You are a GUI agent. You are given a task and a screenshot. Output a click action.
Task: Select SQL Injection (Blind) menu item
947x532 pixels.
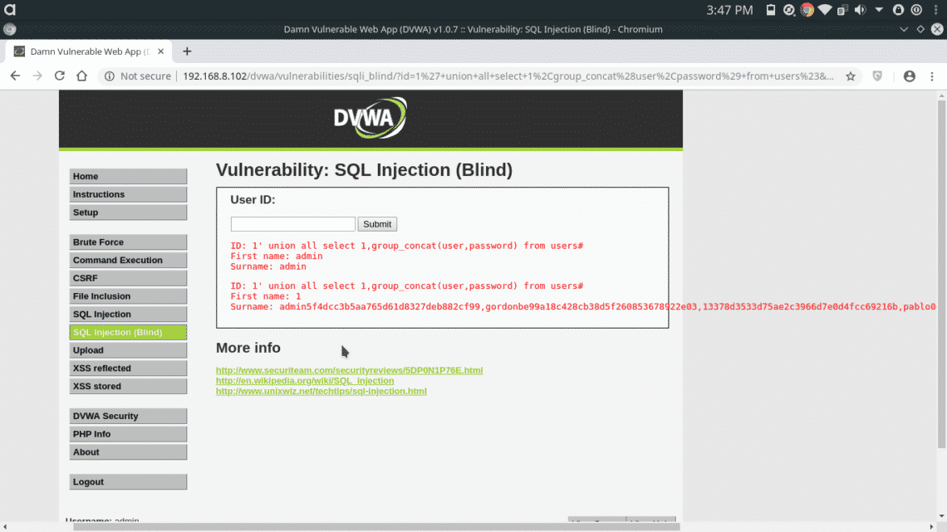tap(128, 332)
